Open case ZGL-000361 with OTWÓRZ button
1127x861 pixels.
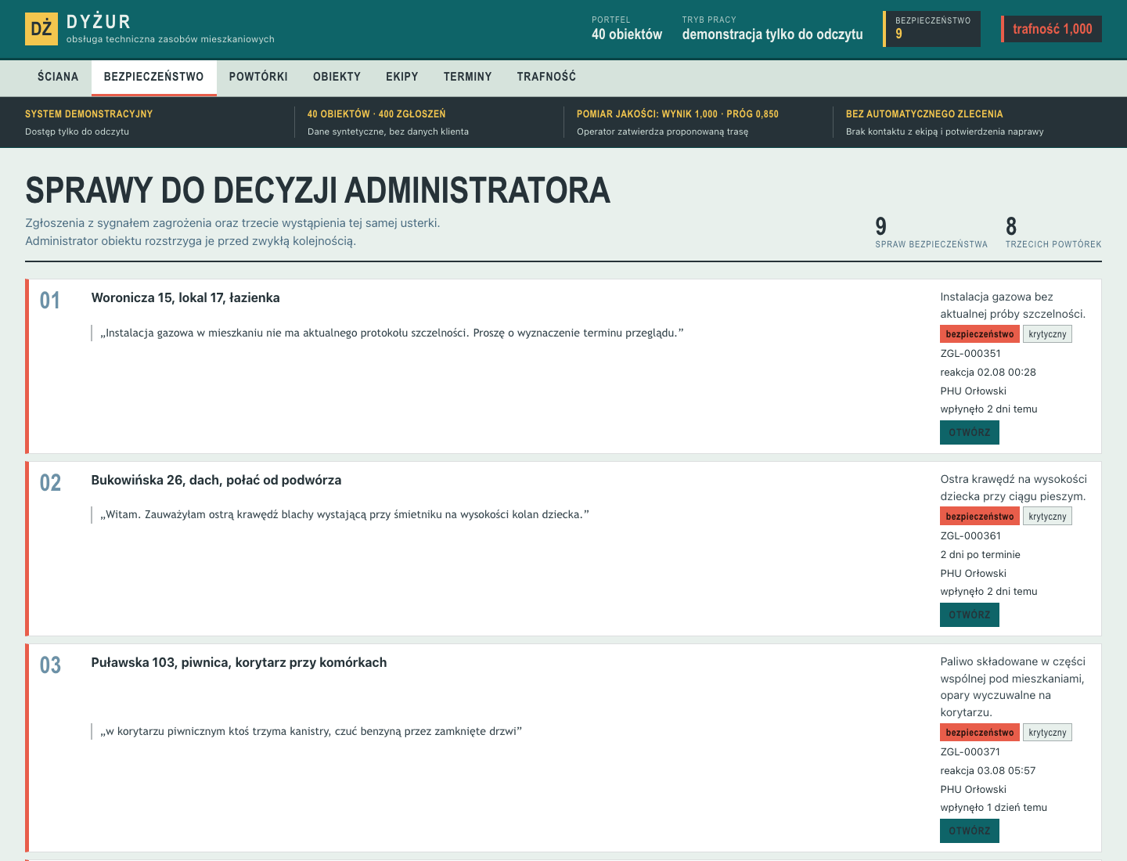970,614
